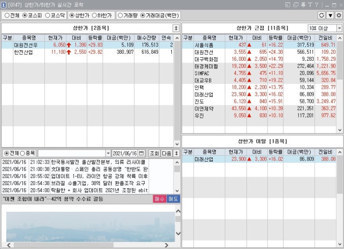
Task: Sort upper-limit table by 매수잔량 header
Action: coord(146,38)
